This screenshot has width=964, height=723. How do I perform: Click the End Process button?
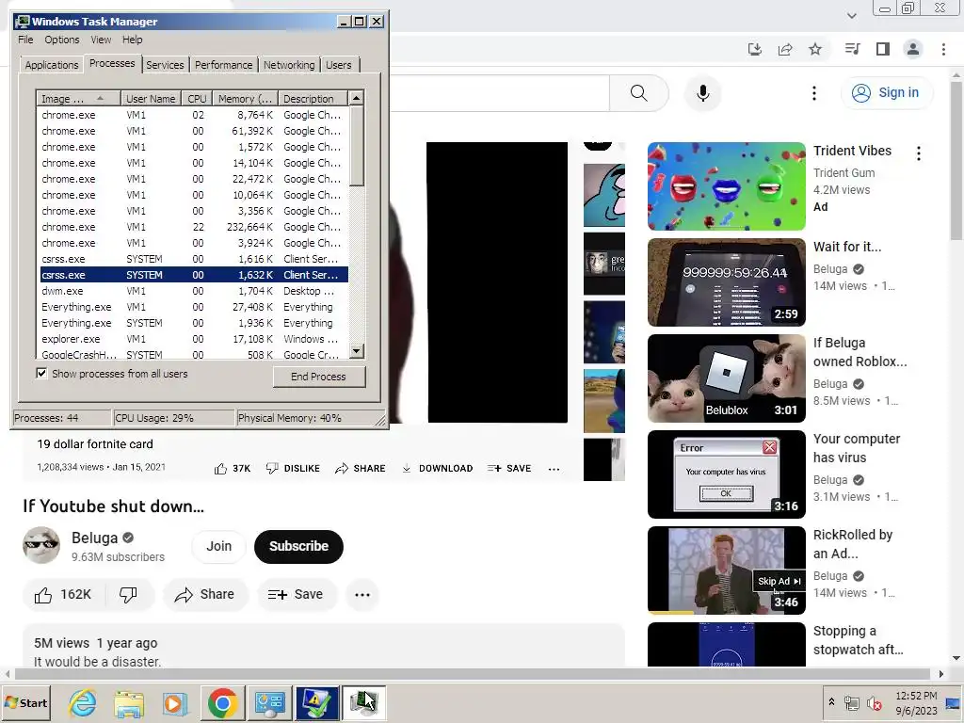click(x=319, y=377)
